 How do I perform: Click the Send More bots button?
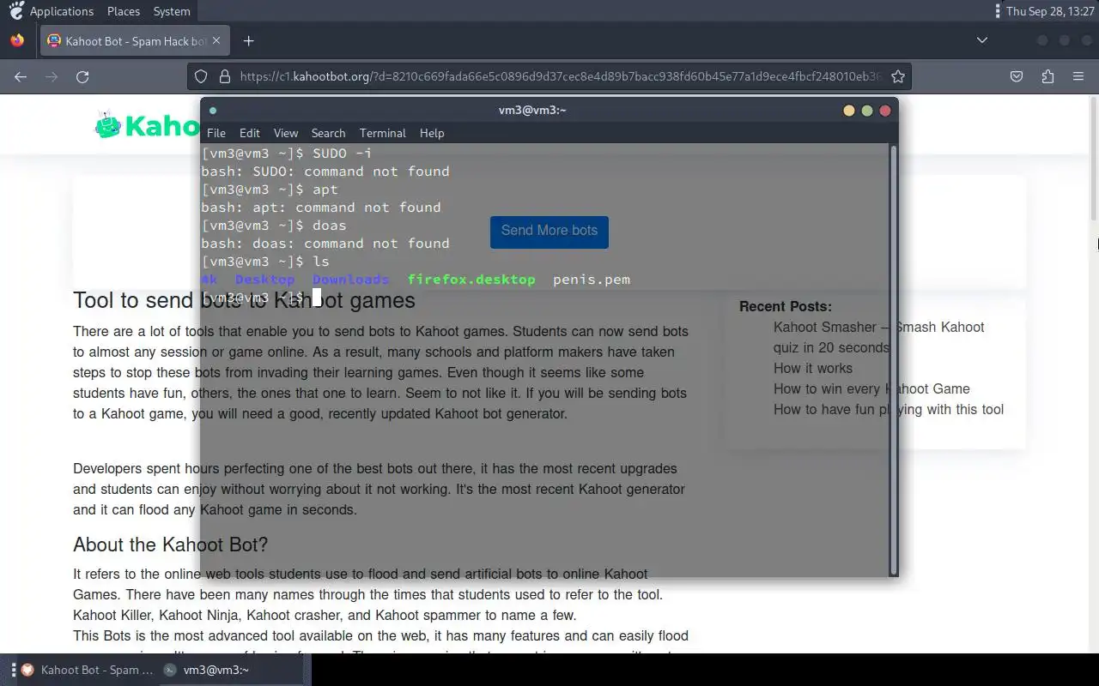click(x=549, y=232)
